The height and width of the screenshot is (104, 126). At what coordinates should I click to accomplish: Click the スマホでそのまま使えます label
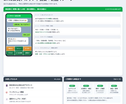[x=113, y=9]
